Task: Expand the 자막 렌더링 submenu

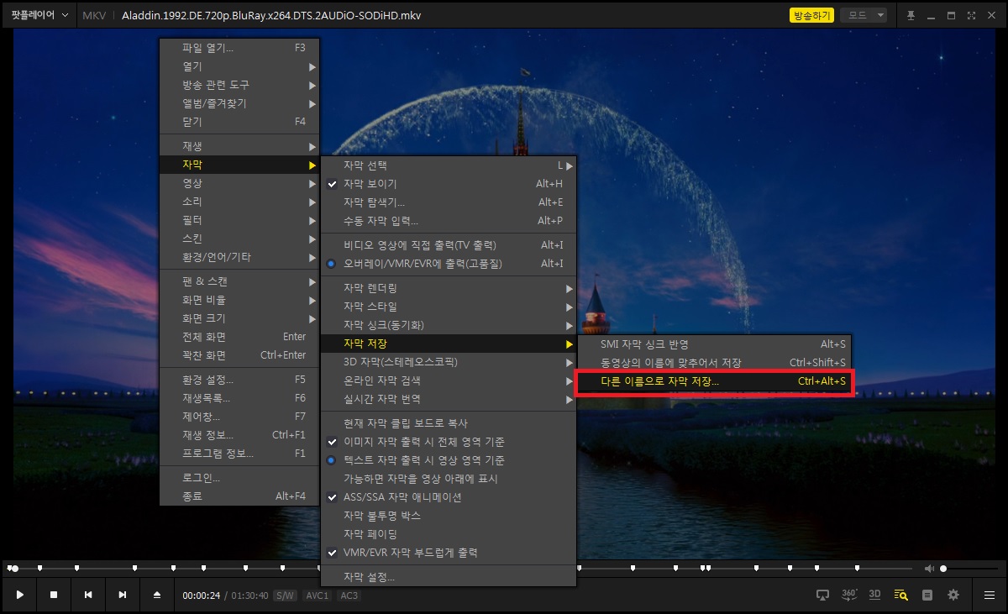Action: pyautogui.click(x=449, y=288)
